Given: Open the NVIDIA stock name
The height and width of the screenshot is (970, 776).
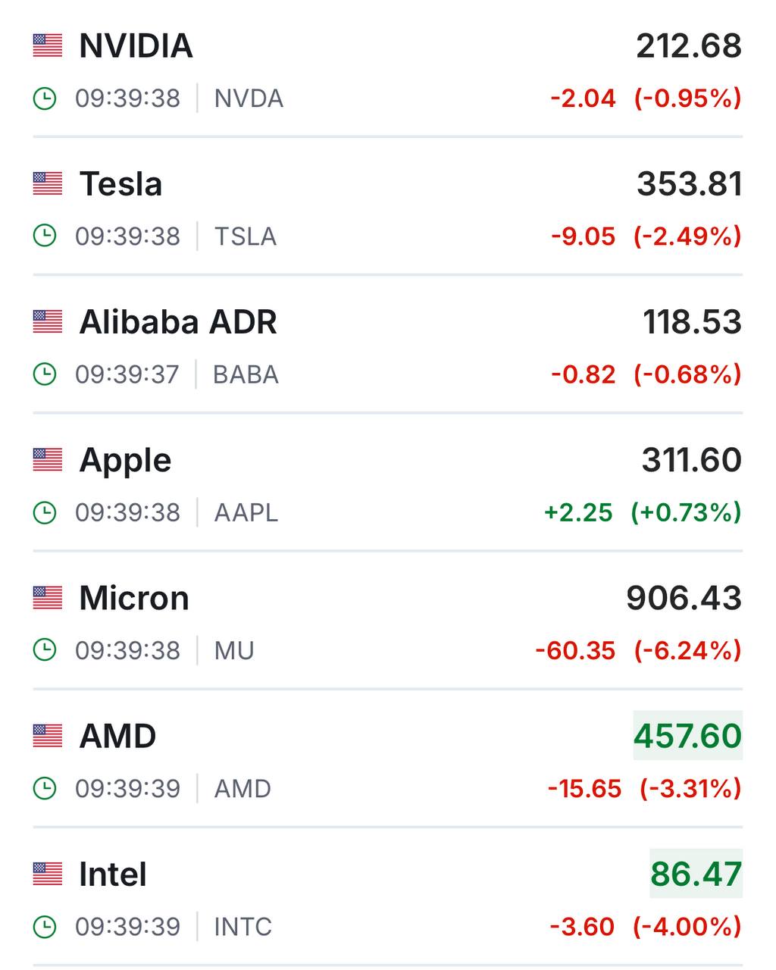Looking at the screenshot, I should pyautogui.click(x=136, y=46).
